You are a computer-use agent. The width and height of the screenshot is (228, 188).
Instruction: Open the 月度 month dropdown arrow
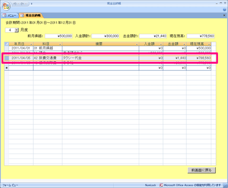[17, 30]
